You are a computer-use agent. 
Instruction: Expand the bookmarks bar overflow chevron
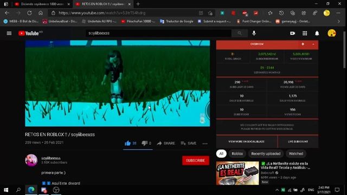point(338,21)
